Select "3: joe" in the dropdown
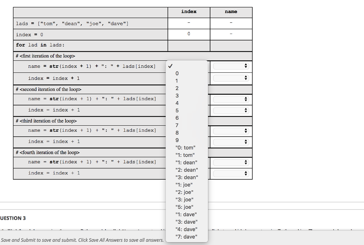This screenshot has width=364, height=245. tap(187, 200)
